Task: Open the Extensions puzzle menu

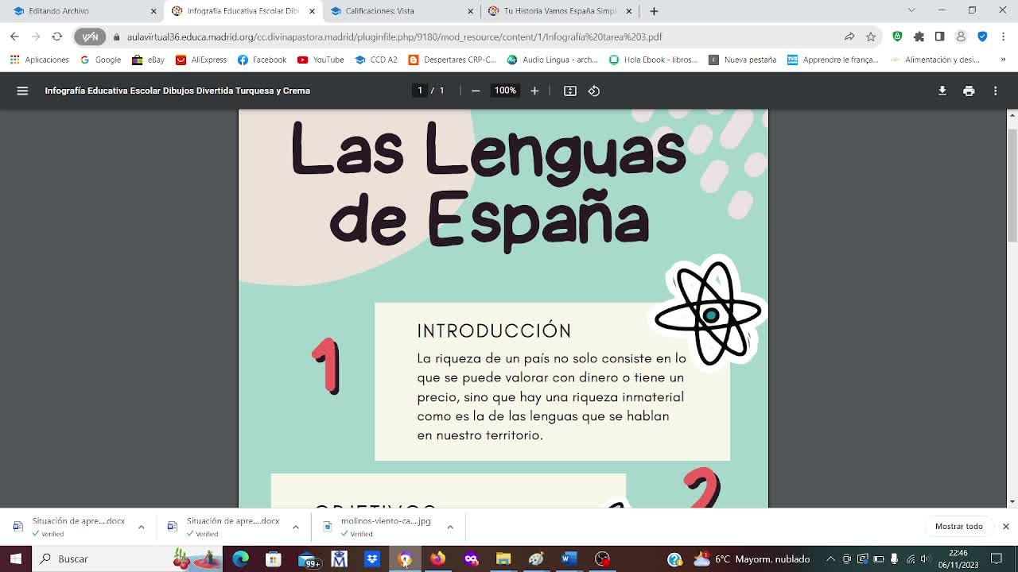Action: pyautogui.click(x=919, y=37)
